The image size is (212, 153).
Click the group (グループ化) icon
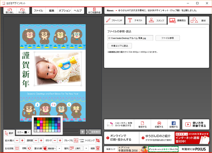click(x=76, y=140)
